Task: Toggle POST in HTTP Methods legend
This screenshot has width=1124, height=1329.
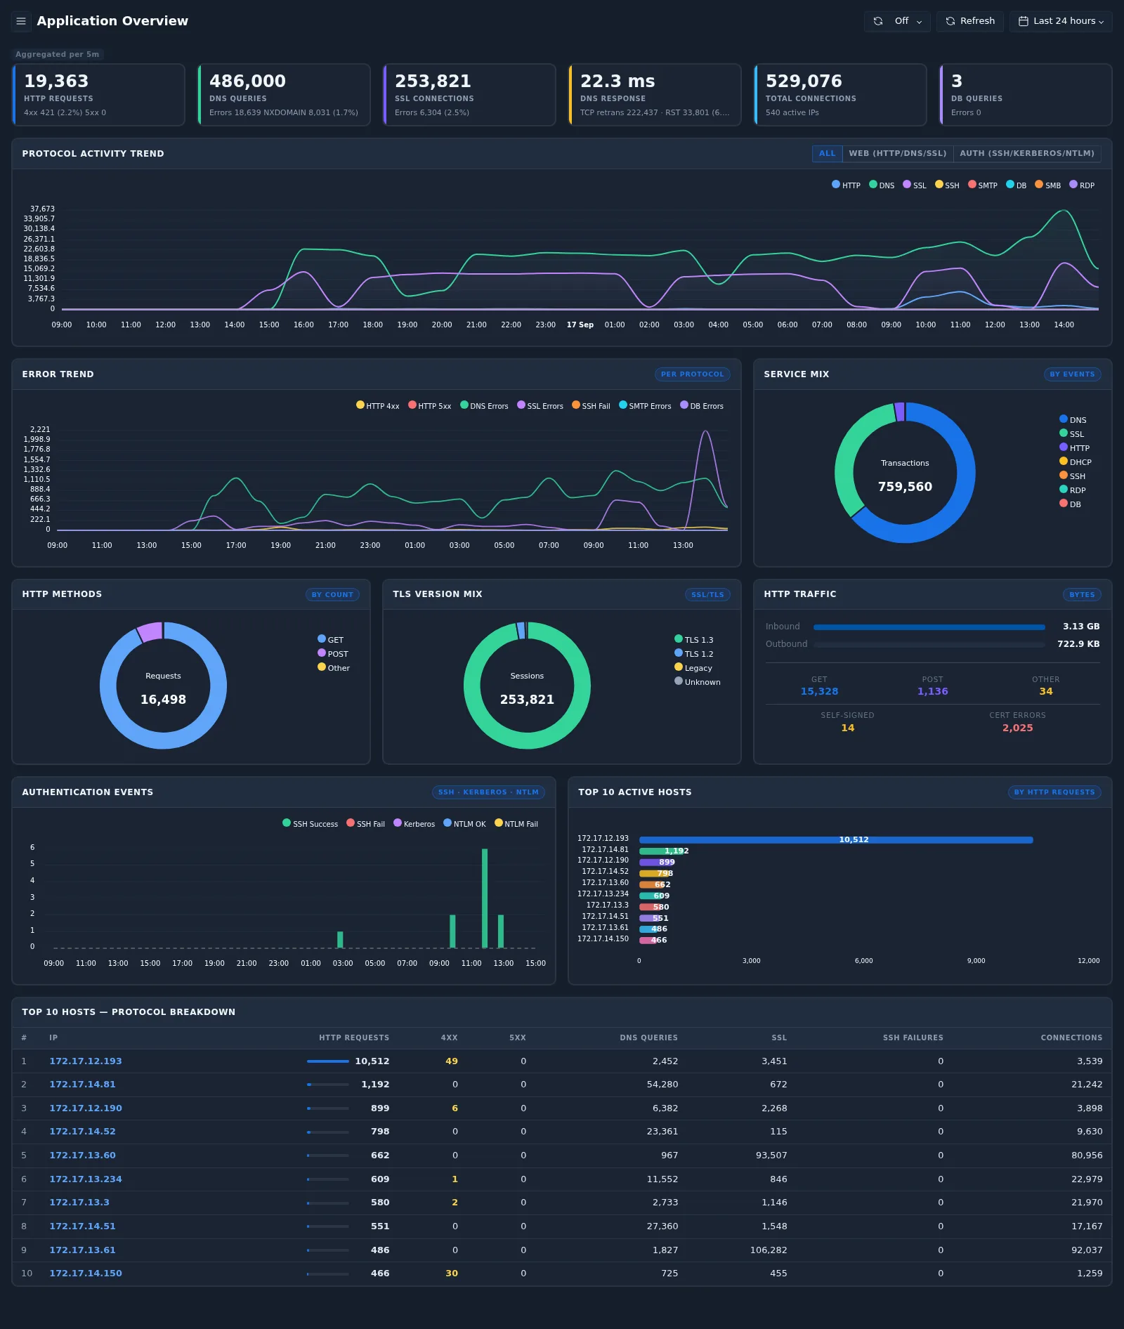Action: (x=332, y=654)
